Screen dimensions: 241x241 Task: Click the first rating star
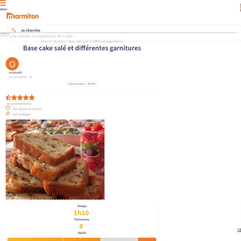(8, 98)
